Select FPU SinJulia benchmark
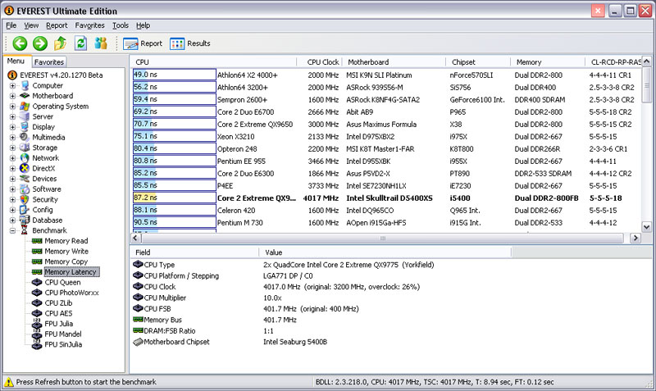 click(x=63, y=344)
